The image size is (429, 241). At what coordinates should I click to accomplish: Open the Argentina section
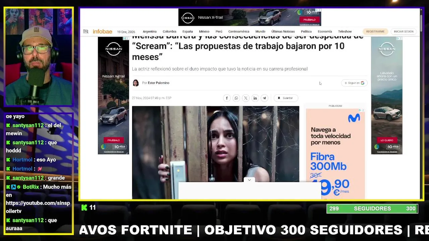(149, 31)
